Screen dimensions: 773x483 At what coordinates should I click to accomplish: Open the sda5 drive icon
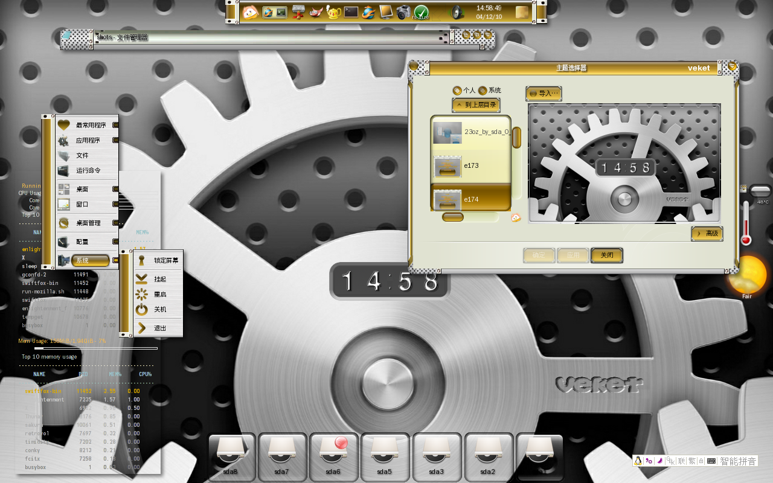[385, 457]
